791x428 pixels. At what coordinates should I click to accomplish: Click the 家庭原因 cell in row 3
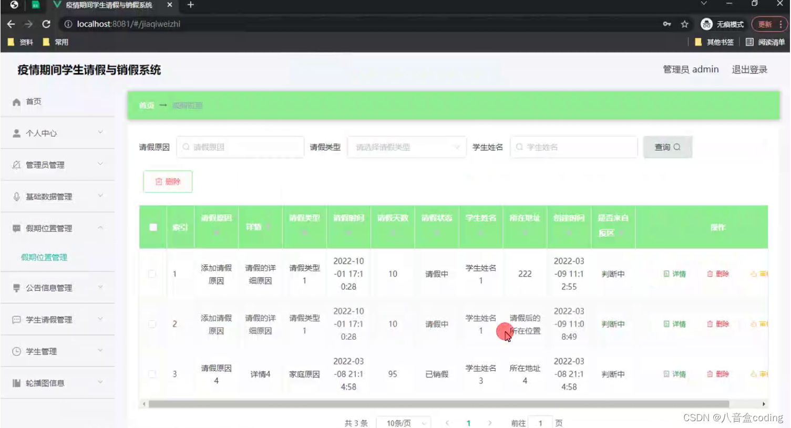tap(304, 374)
